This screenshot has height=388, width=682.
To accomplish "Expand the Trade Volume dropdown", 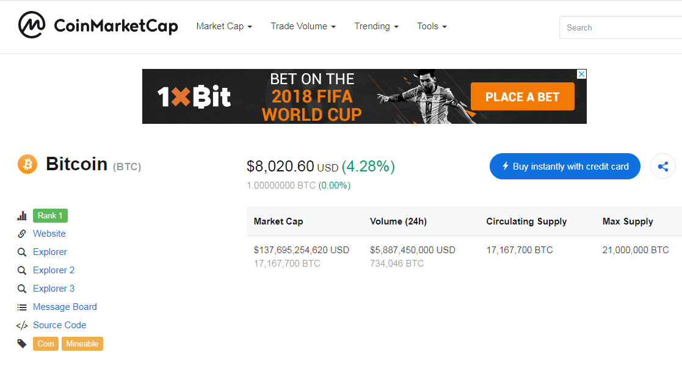I will coord(303,26).
